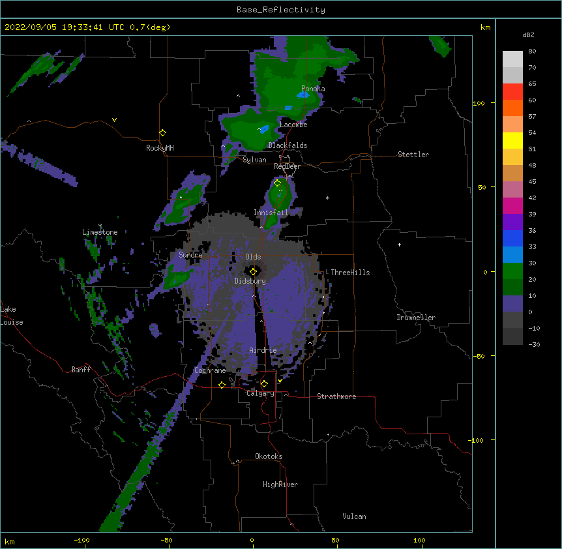Click the Olds city label

[x=253, y=257]
